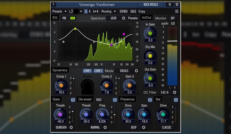Open the EQ Presets button

click(x=133, y=18)
